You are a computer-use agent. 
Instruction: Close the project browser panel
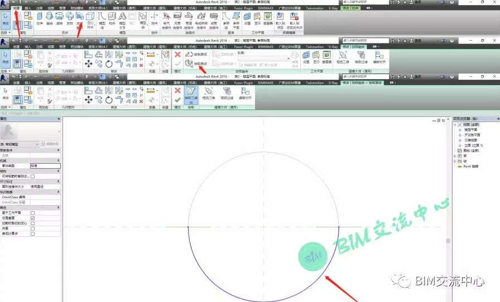[498, 119]
